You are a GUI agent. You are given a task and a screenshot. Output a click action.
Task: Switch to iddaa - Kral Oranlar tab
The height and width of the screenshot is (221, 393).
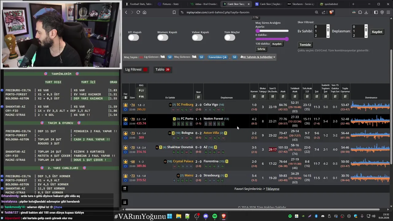(x=203, y=4)
